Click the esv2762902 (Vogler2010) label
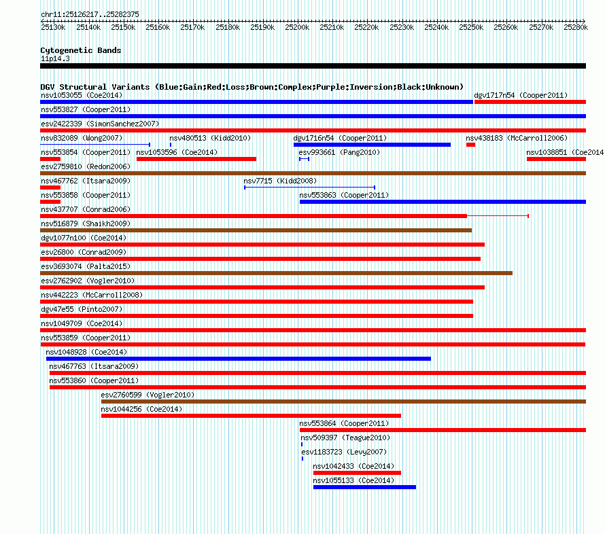 coord(88,281)
